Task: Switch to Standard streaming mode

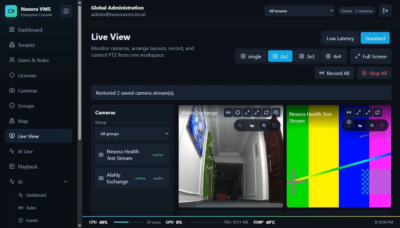Action: pos(375,38)
